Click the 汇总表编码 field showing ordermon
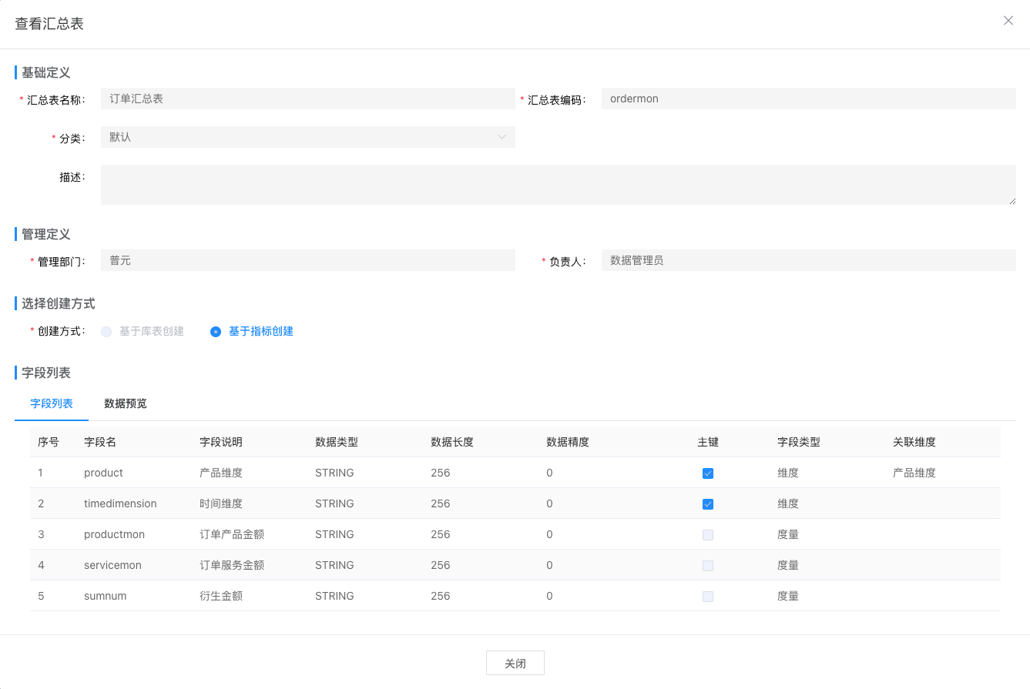Image resolution: width=1030 pixels, height=689 pixels. coord(808,99)
